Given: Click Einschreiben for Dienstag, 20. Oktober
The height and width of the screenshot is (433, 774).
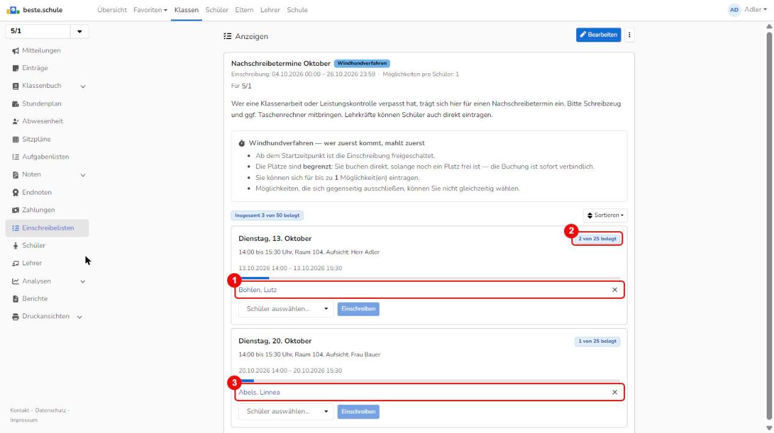Looking at the screenshot, I should pos(358,411).
